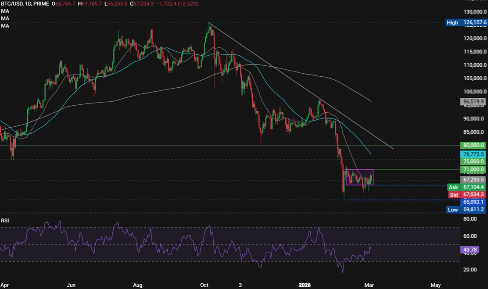The height and width of the screenshot is (289, 488).
Task: Select the topmost MA indicator label
Action: tap(5, 11)
